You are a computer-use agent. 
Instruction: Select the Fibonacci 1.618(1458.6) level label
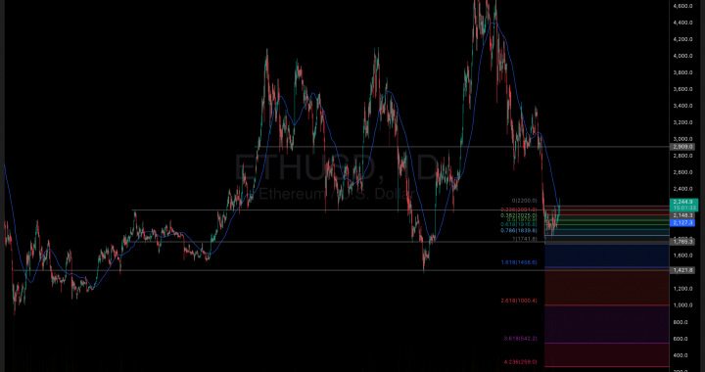(x=519, y=262)
